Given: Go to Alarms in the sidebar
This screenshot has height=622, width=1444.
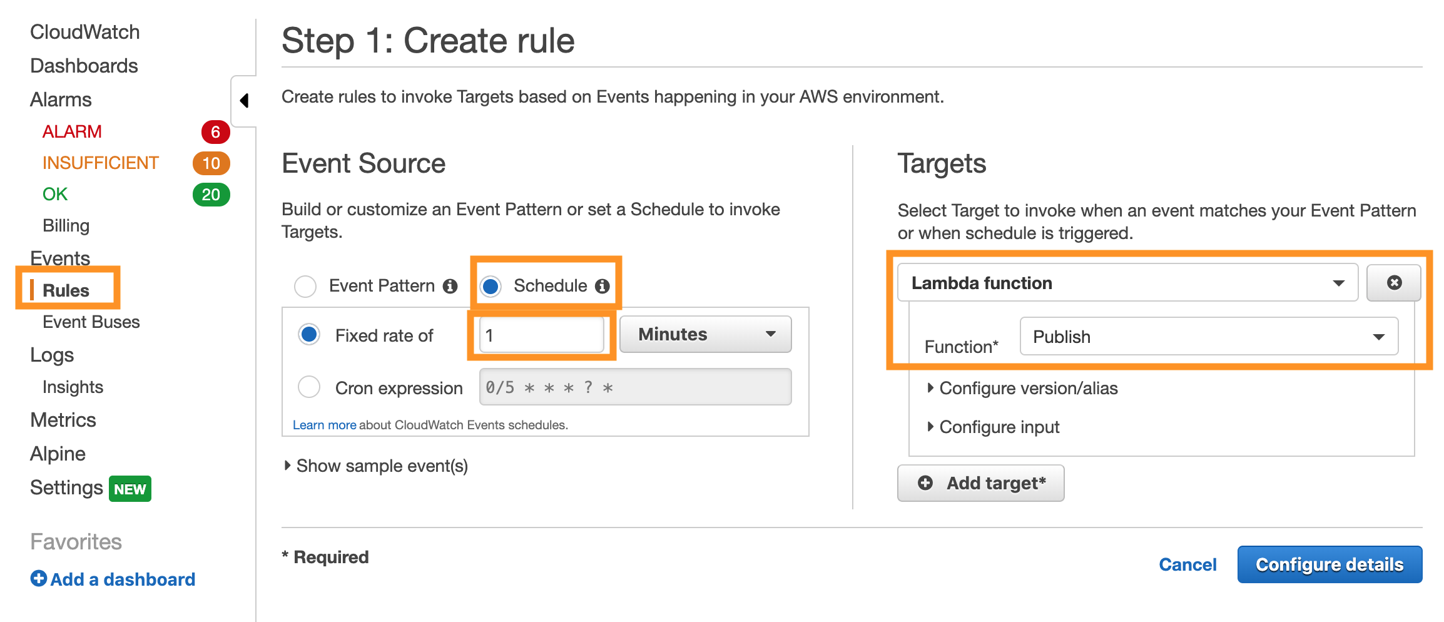Looking at the screenshot, I should [x=61, y=99].
